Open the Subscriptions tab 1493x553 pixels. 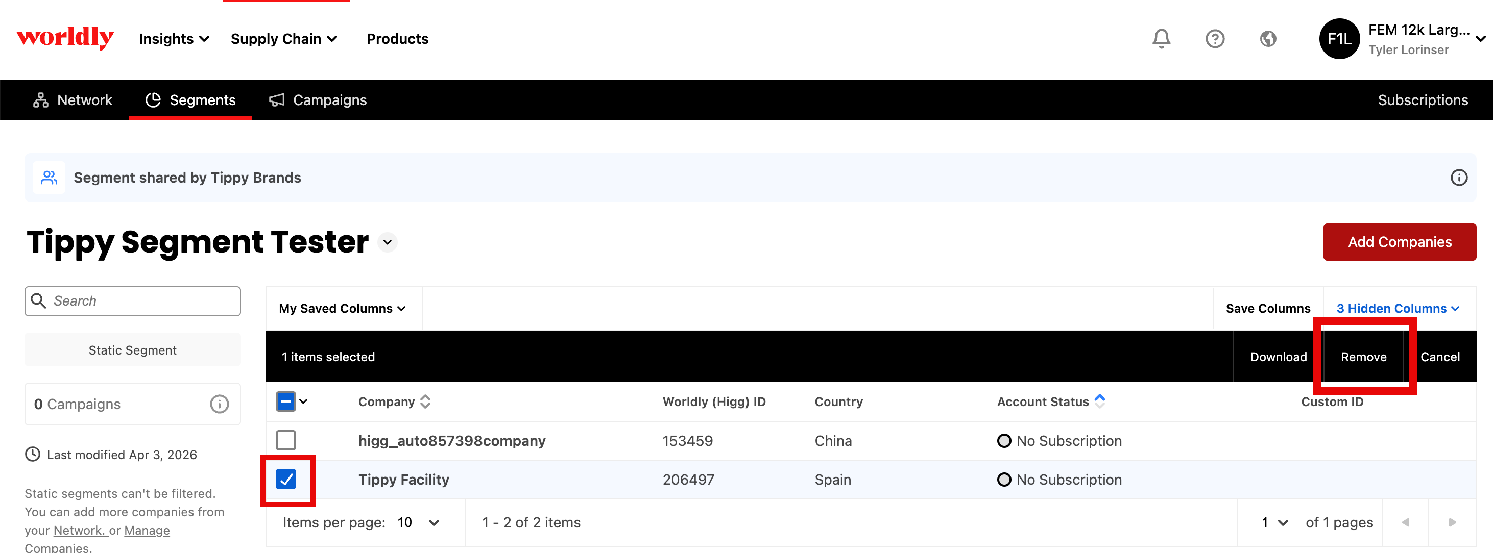click(1423, 100)
